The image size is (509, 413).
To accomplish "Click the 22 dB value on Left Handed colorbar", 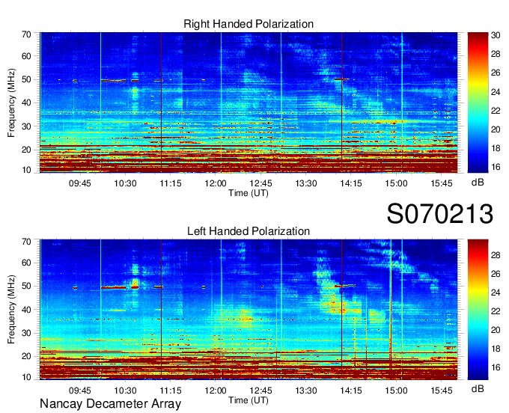I will tap(496, 311).
